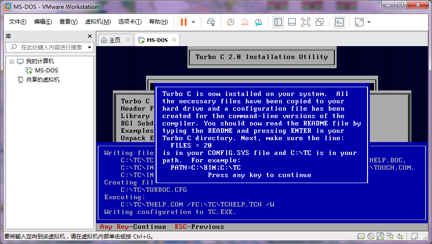Open the 虚拟机(M) menu

pyautogui.click(x=98, y=22)
